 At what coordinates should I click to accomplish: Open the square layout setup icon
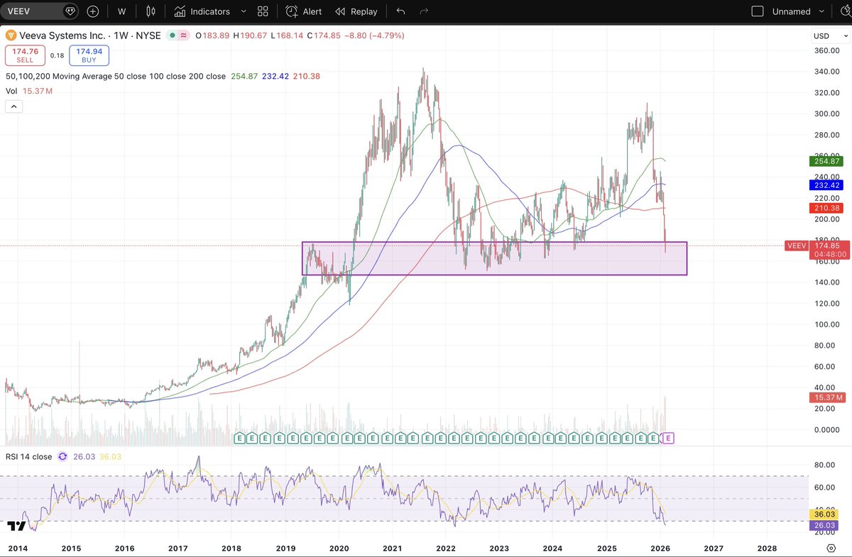pos(758,11)
